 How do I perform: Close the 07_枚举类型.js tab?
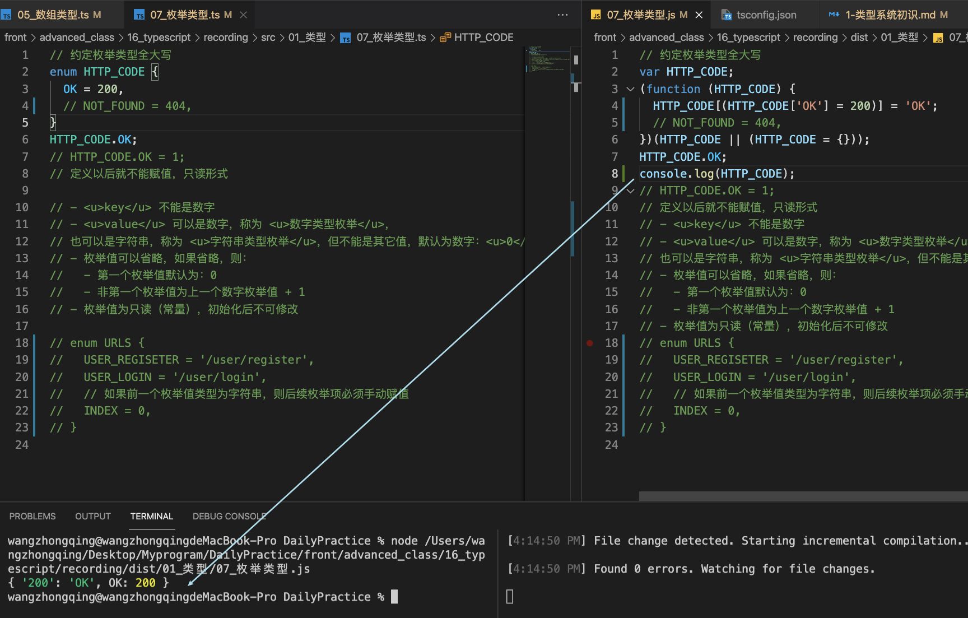699,15
